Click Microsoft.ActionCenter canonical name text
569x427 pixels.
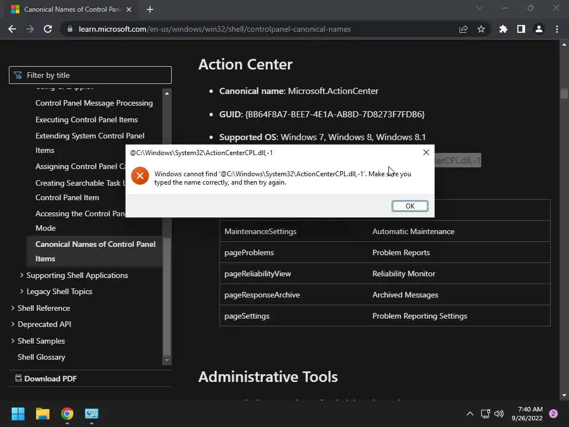click(x=333, y=91)
